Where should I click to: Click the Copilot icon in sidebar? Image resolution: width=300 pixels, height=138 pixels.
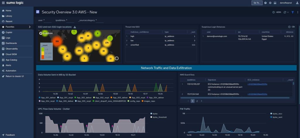point(3,32)
